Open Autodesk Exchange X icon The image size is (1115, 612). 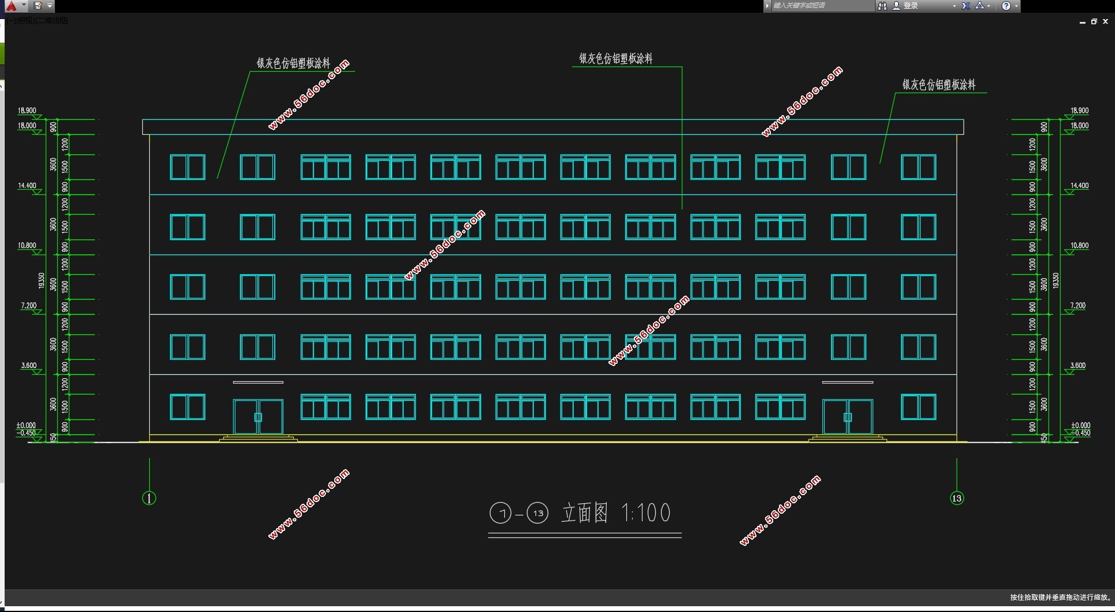pyautogui.click(x=966, y=6)
